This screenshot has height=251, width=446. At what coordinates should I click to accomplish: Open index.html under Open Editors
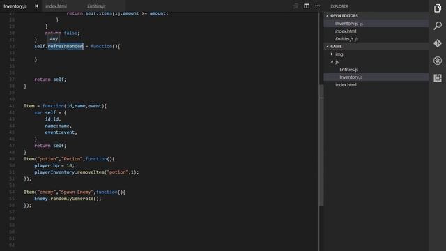pos(376,31)
